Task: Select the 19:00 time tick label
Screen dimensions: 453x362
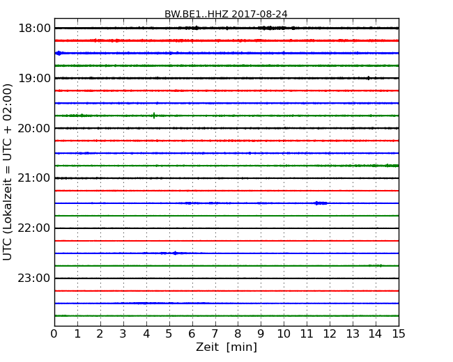Action: click(34, 78)
